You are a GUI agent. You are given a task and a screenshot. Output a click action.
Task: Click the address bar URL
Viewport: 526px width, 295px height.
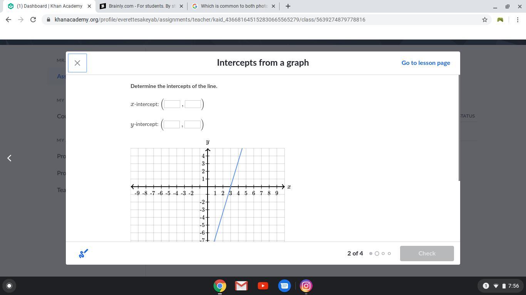point(210,20)
